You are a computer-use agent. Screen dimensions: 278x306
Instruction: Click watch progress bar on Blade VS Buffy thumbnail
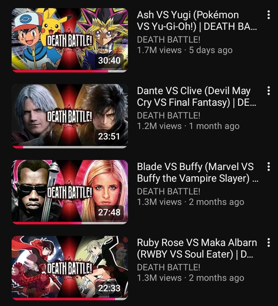pos(70,223)
